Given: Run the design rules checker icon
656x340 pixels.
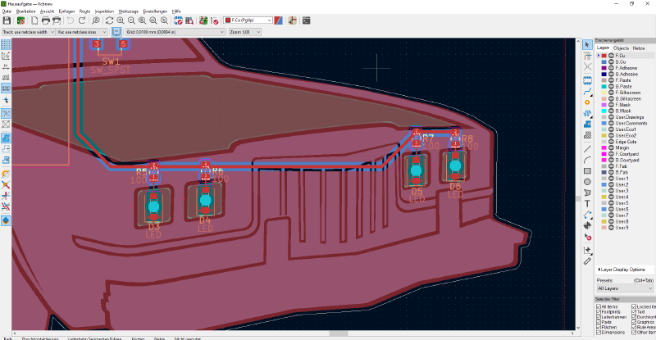Looking at the screenshot, I should (x=215, y=20).
